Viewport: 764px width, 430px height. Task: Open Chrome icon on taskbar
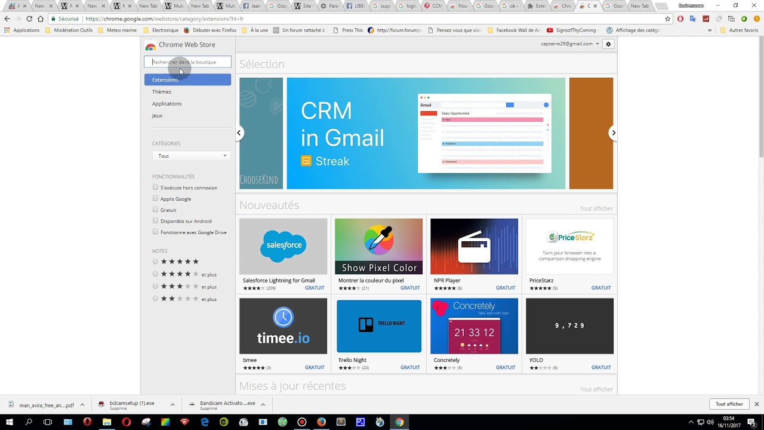(x=399, y=422)
